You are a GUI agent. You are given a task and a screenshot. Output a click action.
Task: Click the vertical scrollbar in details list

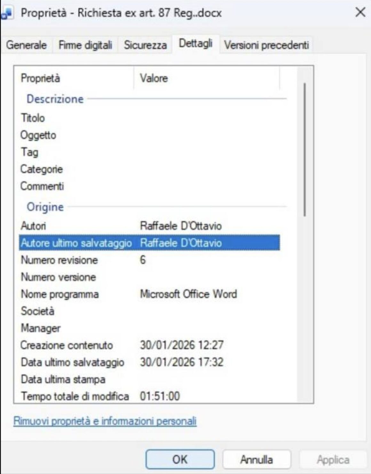tap(305, 150)
